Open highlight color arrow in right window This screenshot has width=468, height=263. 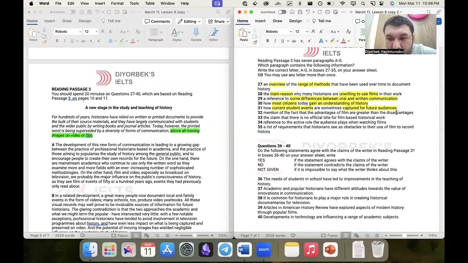tap(337, 41)
